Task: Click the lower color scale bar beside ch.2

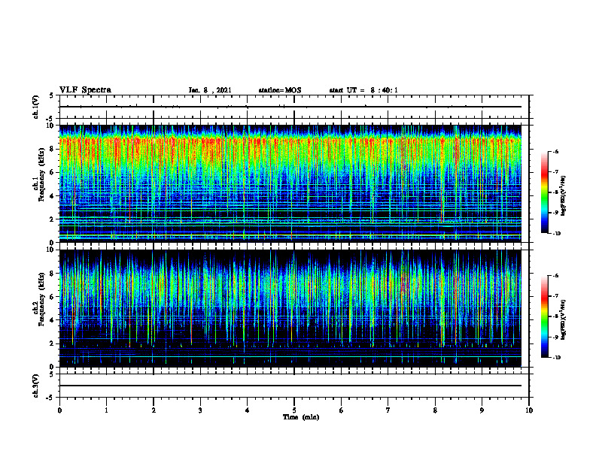Action: [x=544, y=316]
